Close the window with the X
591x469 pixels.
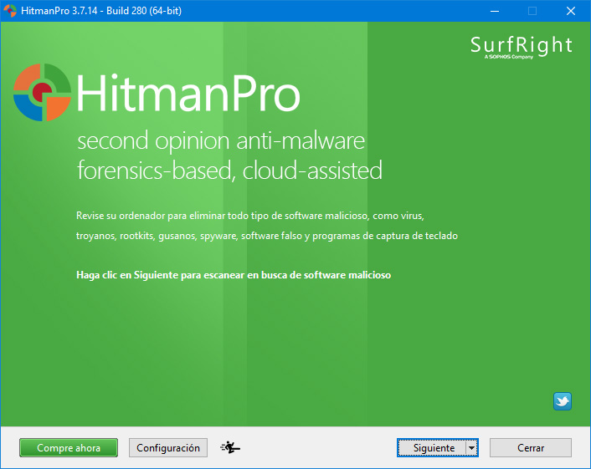point(571,11)
